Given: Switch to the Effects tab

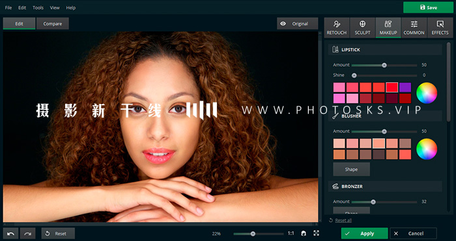Looking at the screenshot, I should coord(440,28).
